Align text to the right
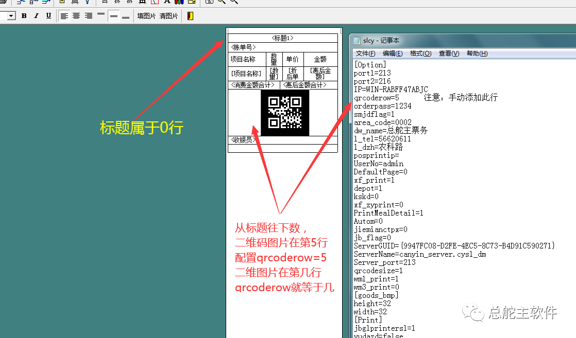576x338 pixels. point(89,16)
